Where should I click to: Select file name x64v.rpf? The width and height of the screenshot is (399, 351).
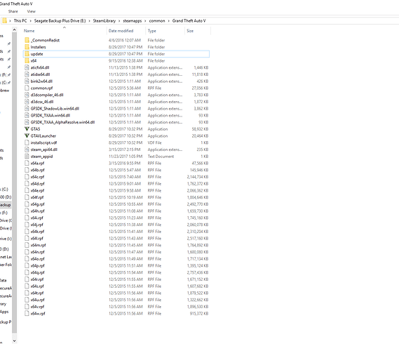[x=37, y=307]
